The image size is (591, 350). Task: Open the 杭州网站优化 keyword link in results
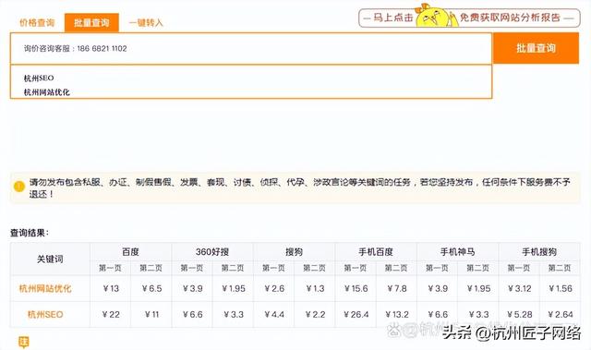(45, 289)
